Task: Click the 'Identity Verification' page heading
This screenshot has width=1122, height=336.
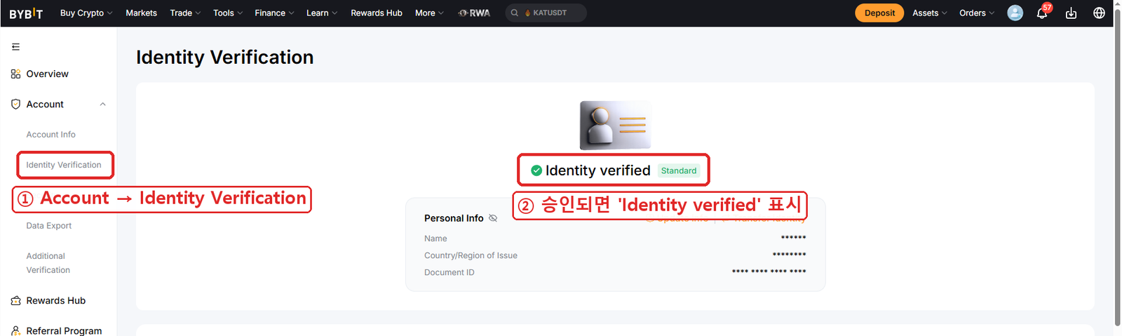Action: pos(224,57)
